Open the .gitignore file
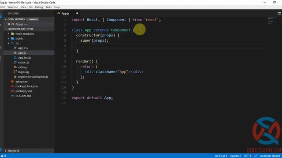This screenshot has height=158, width=282. pyautogui.click(x=22, y=82)
